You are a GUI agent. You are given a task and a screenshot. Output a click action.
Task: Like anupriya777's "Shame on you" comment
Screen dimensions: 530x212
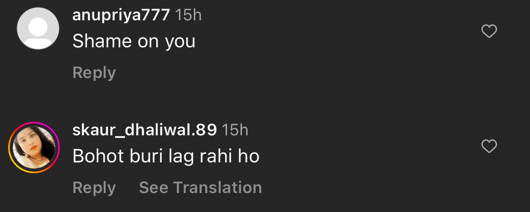point(489,31)
